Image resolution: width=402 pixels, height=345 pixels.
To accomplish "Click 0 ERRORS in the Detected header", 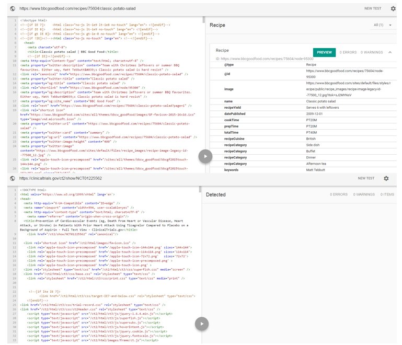I will tap(339, 194).
